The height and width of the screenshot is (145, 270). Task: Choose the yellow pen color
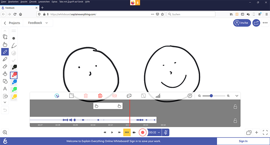[14, 97]
